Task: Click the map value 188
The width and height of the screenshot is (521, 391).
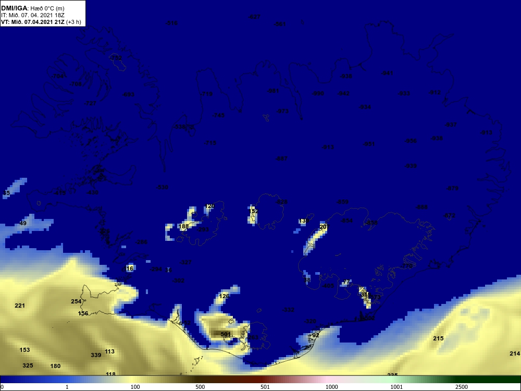Action: pos(183,226)
